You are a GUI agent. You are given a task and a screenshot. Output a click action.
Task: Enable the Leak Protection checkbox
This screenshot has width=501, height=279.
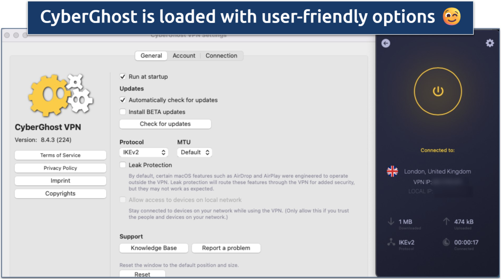click(123, 165)
